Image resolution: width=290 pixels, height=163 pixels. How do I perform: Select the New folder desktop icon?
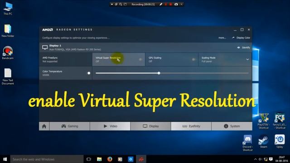[8, 31]
